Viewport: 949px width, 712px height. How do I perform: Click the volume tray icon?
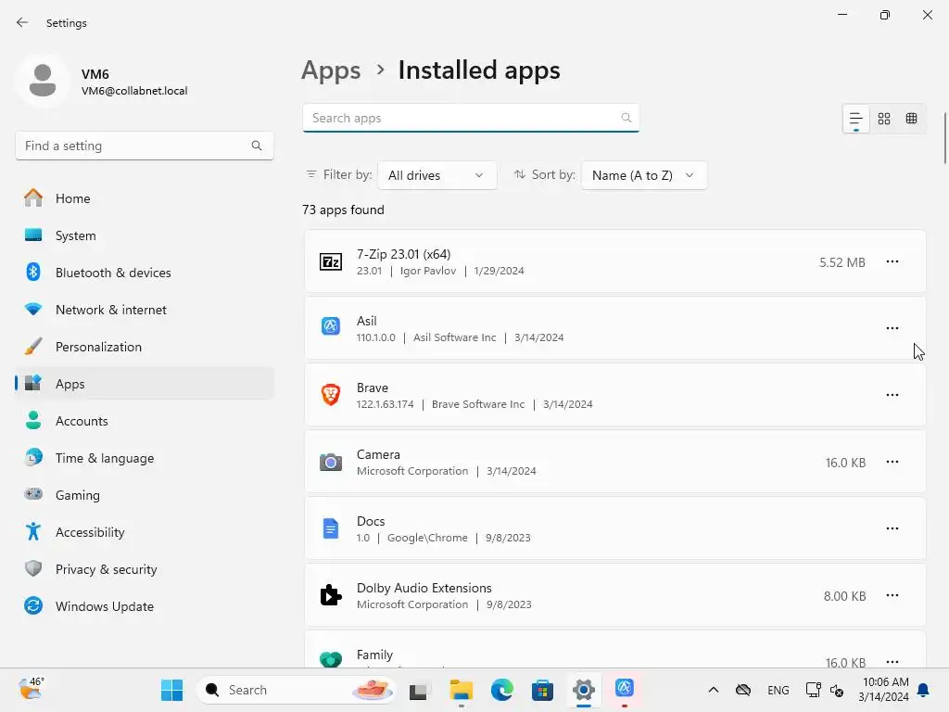[x=837, y=690]
